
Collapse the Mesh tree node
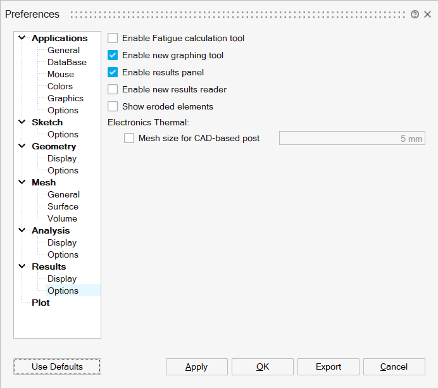pos(22,182)
